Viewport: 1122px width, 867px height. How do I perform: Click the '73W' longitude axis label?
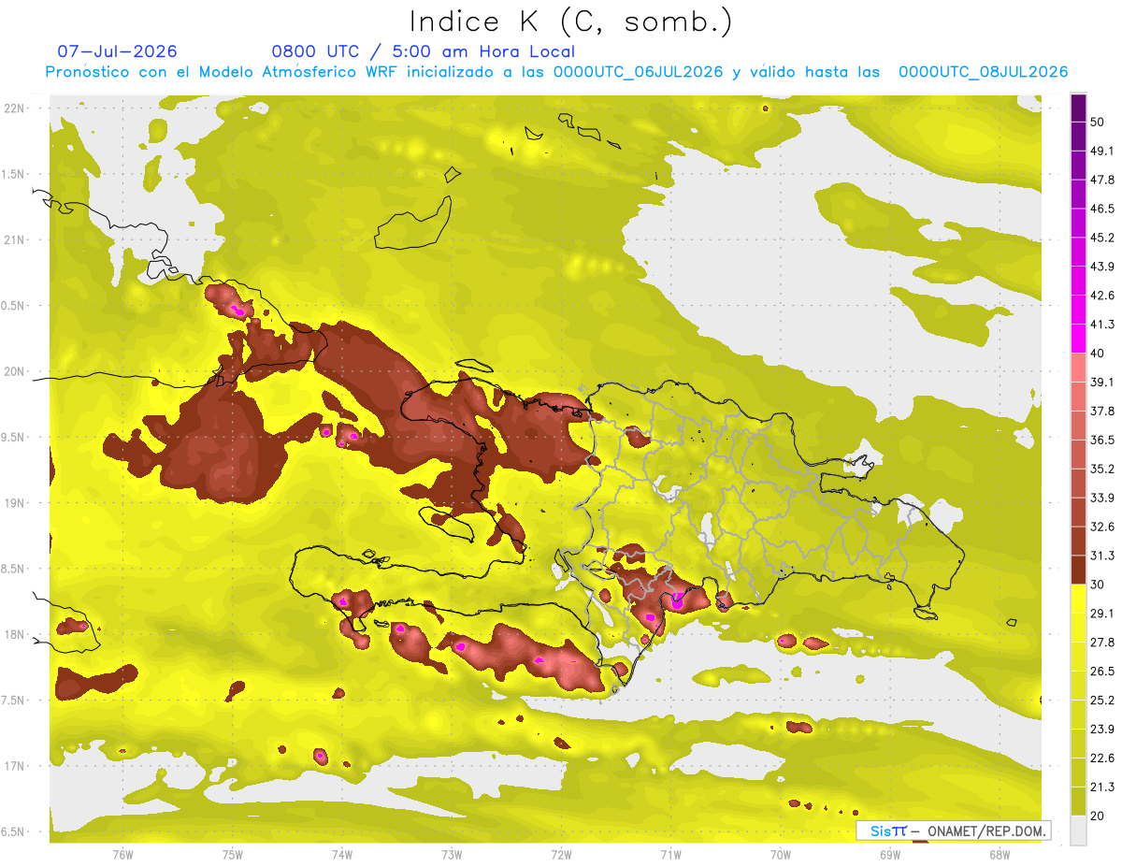452,855
